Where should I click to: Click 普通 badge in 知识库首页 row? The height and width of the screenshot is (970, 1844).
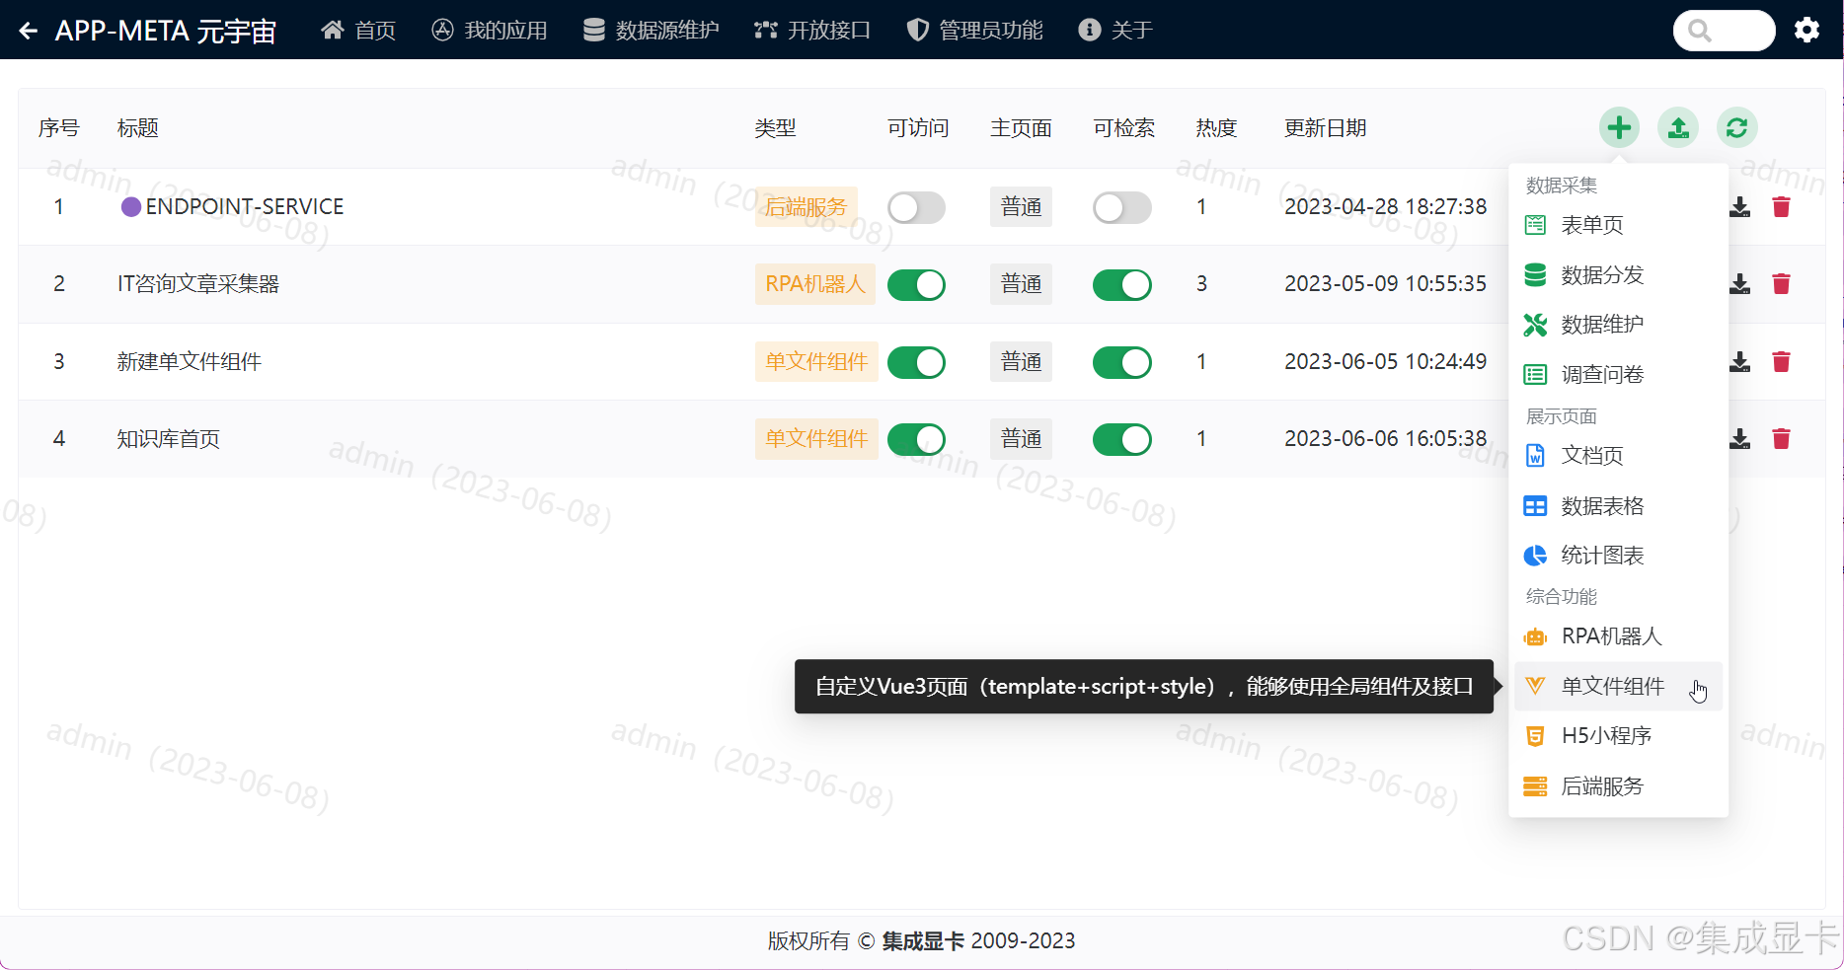1021,439
